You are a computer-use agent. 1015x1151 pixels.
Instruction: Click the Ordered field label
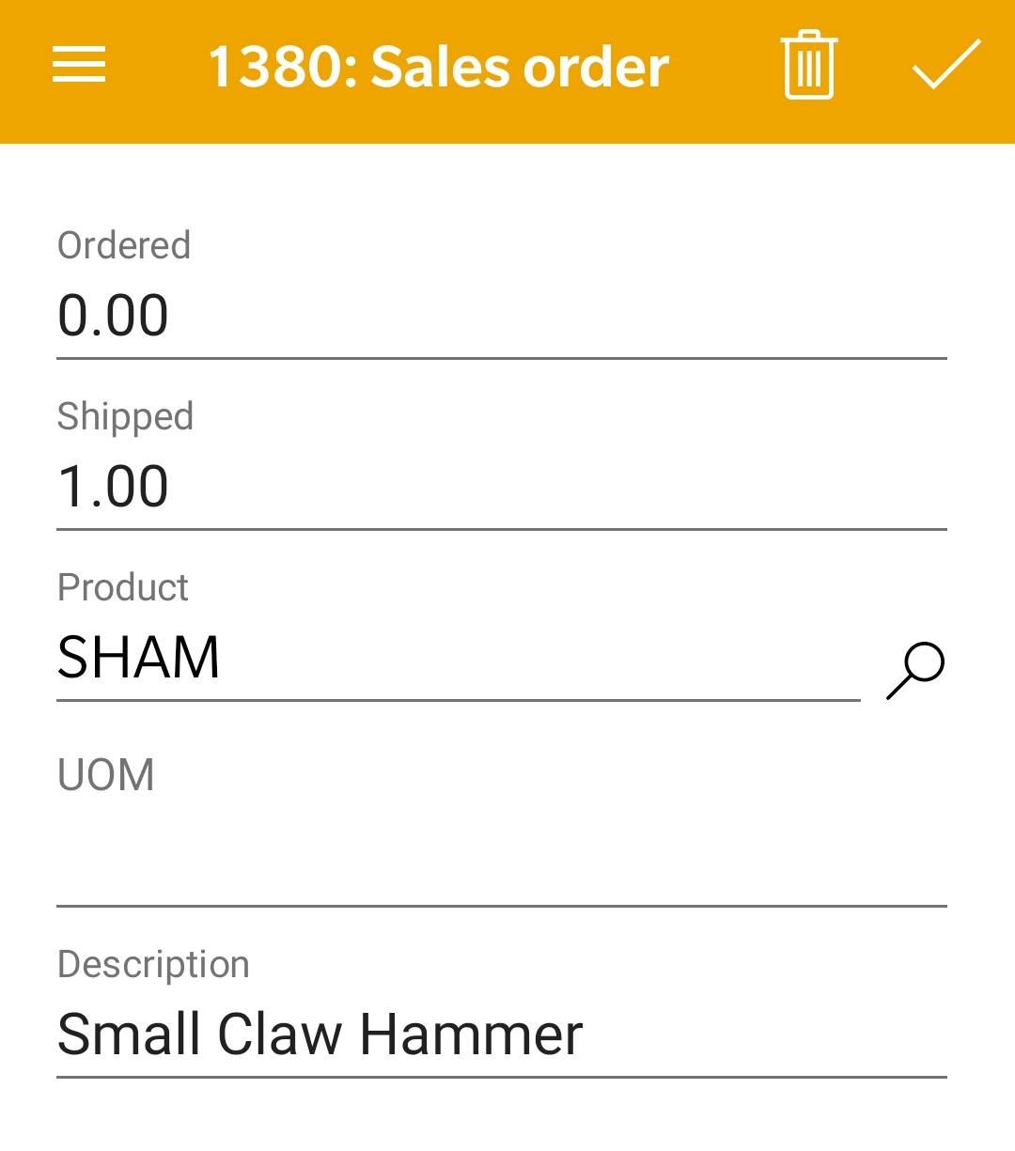[x=124, y=245]
